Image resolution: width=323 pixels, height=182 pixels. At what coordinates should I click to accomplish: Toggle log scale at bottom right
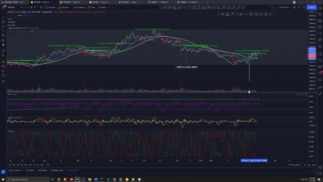coord(308,165)
